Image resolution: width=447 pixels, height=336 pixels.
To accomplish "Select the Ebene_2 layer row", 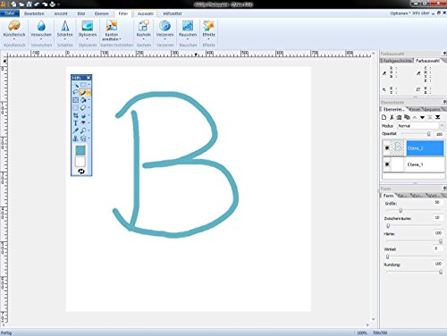I will pyautogui.click(x=414, y=148).
